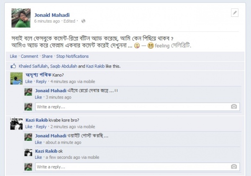This screenshot has width=251, height=176.
Task: Click the thumbs-up likes icon
Action: [x=13, y=66]
